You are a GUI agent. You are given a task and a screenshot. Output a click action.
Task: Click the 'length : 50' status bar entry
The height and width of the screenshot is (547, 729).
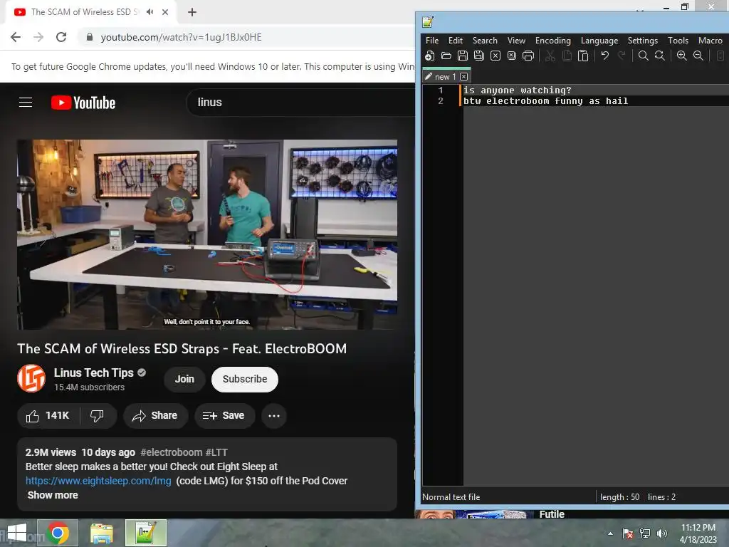(619, 496)
